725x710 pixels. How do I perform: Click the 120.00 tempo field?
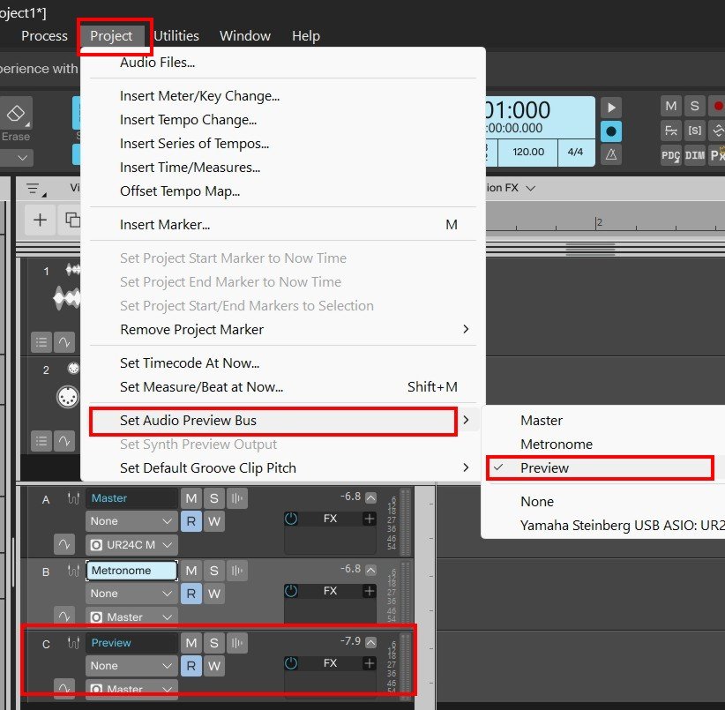pyautogui.click(x=528, y=152)
